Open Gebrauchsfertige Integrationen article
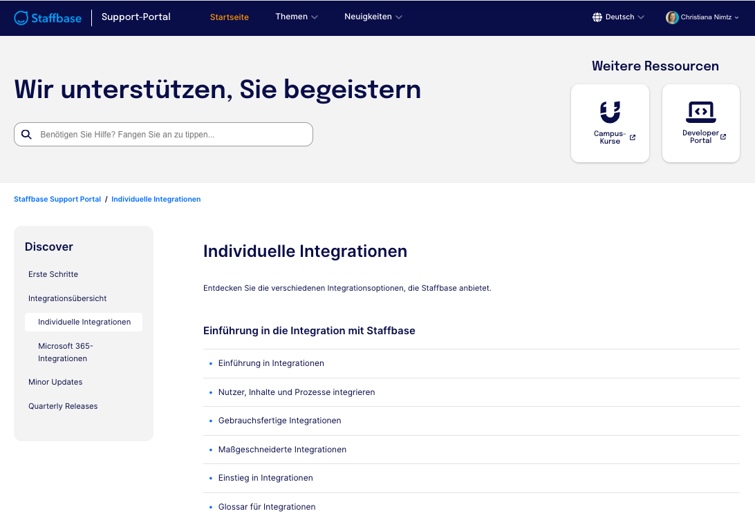Screen dimensions: 755x529 [280, 421]
